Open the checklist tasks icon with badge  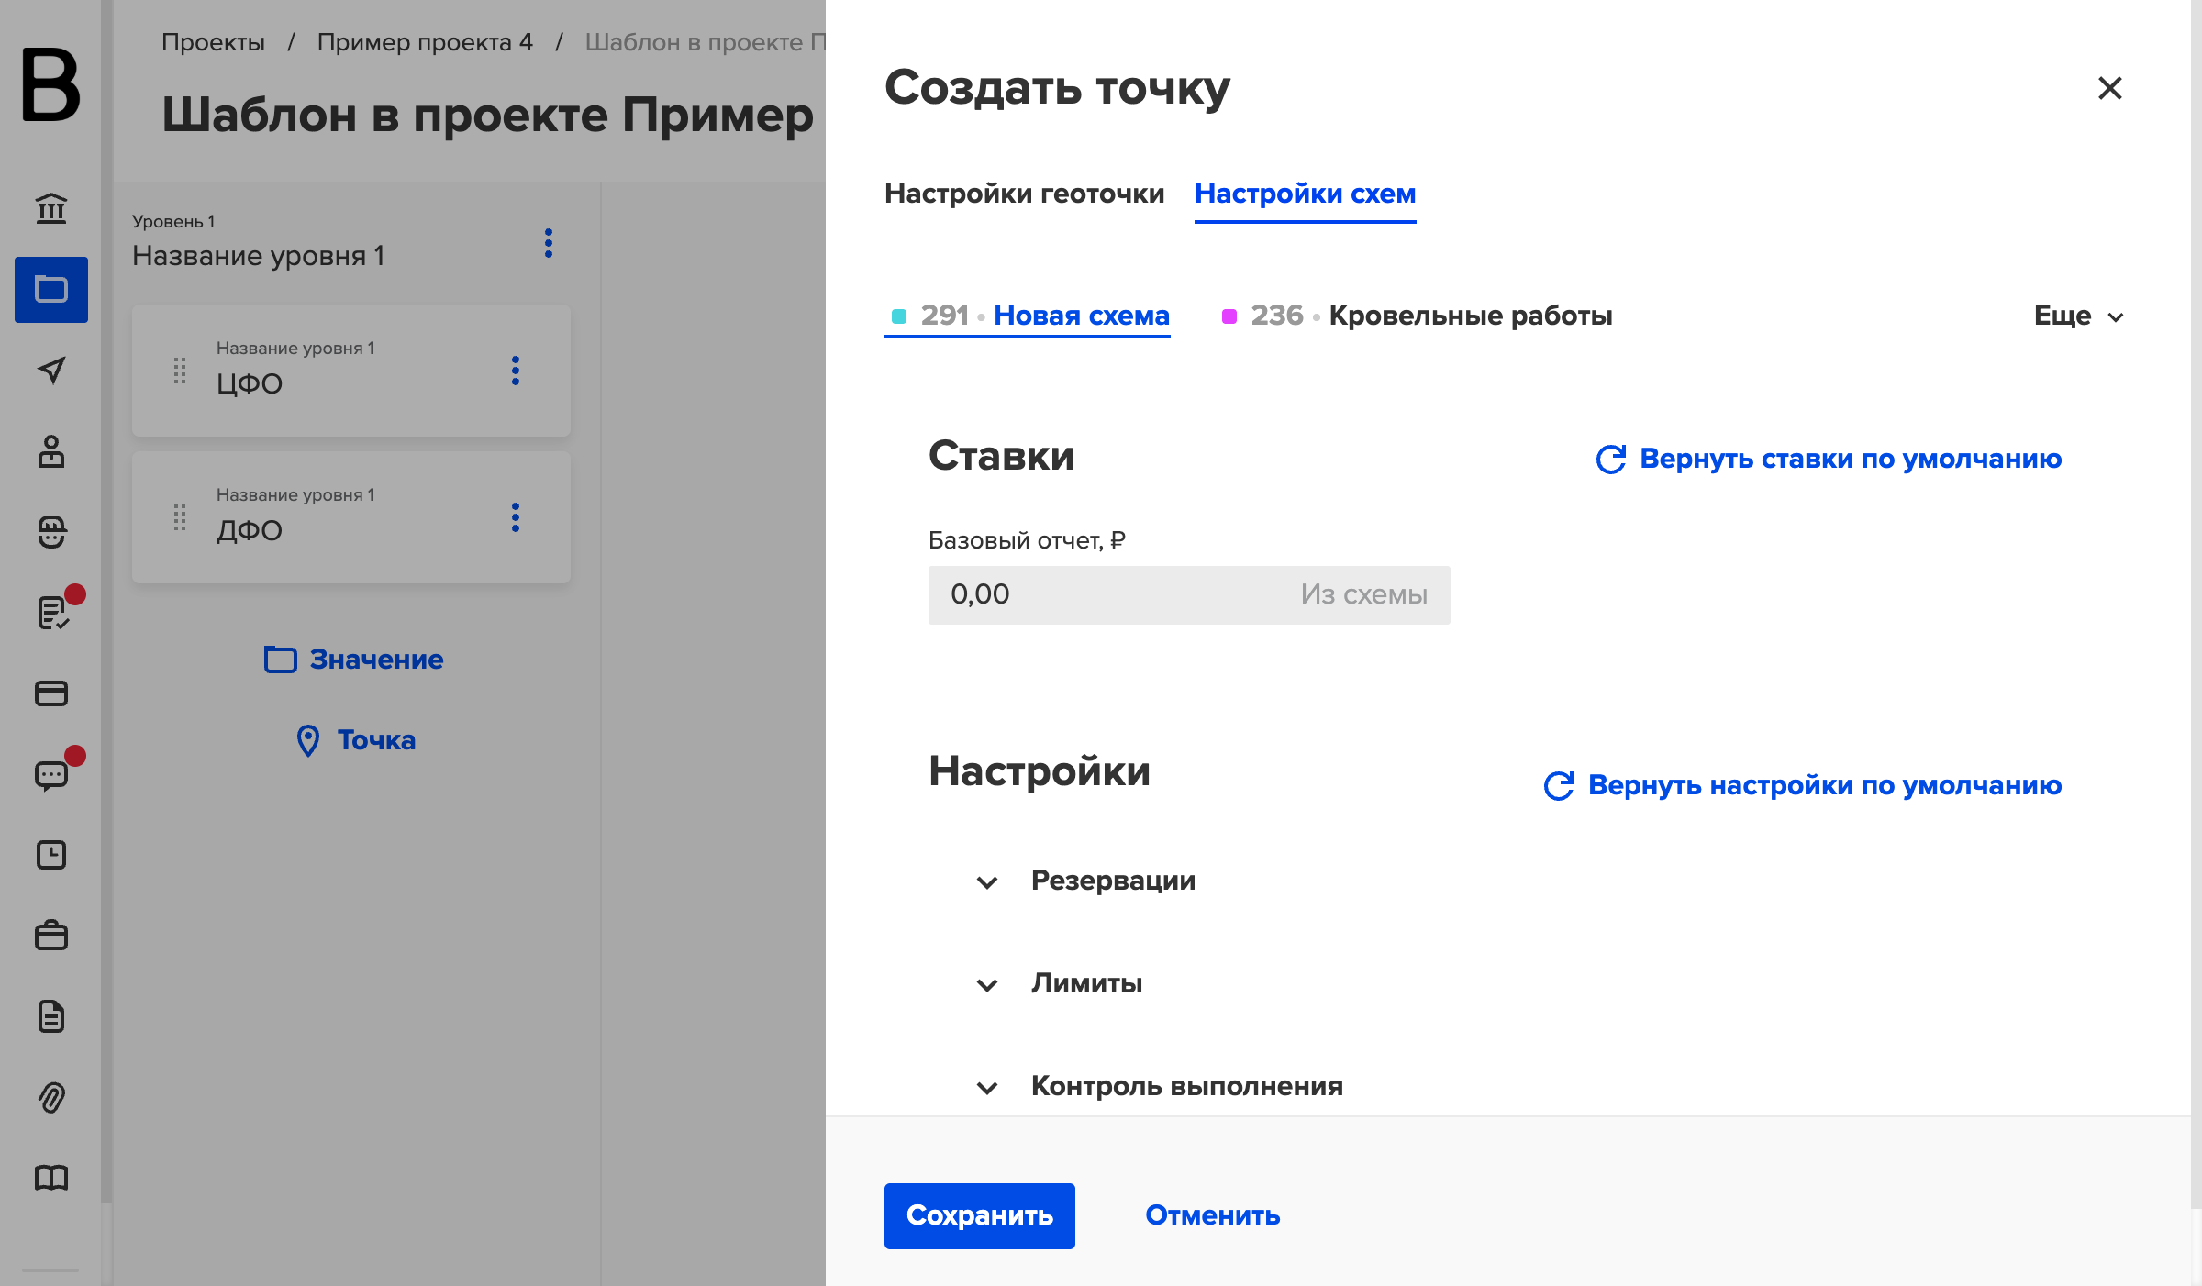tap(53, 612)
